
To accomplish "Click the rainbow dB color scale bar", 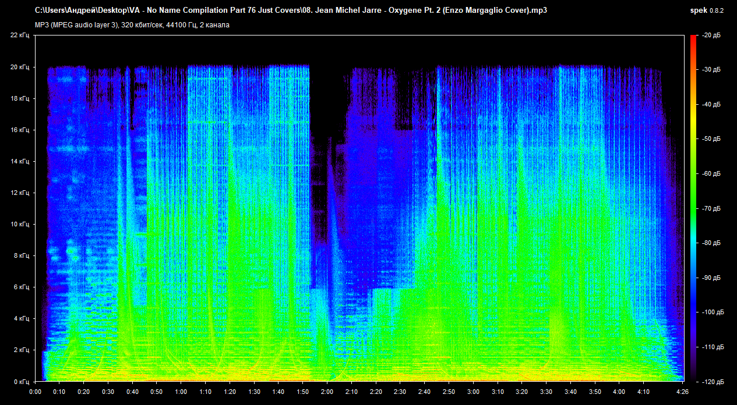I will point(693,208).
